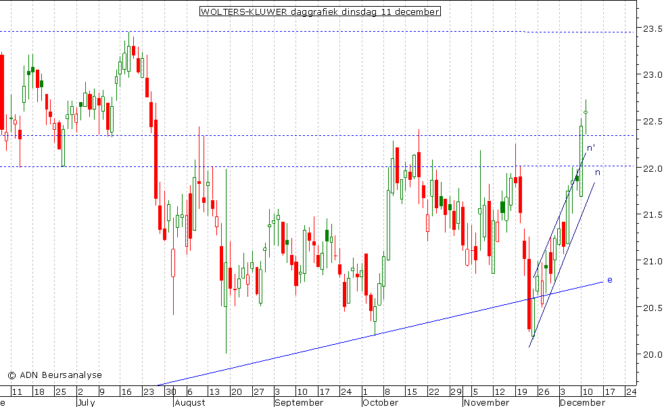Select the e trendline label
This screenshot has height=407, width=664.
(610, 280)
